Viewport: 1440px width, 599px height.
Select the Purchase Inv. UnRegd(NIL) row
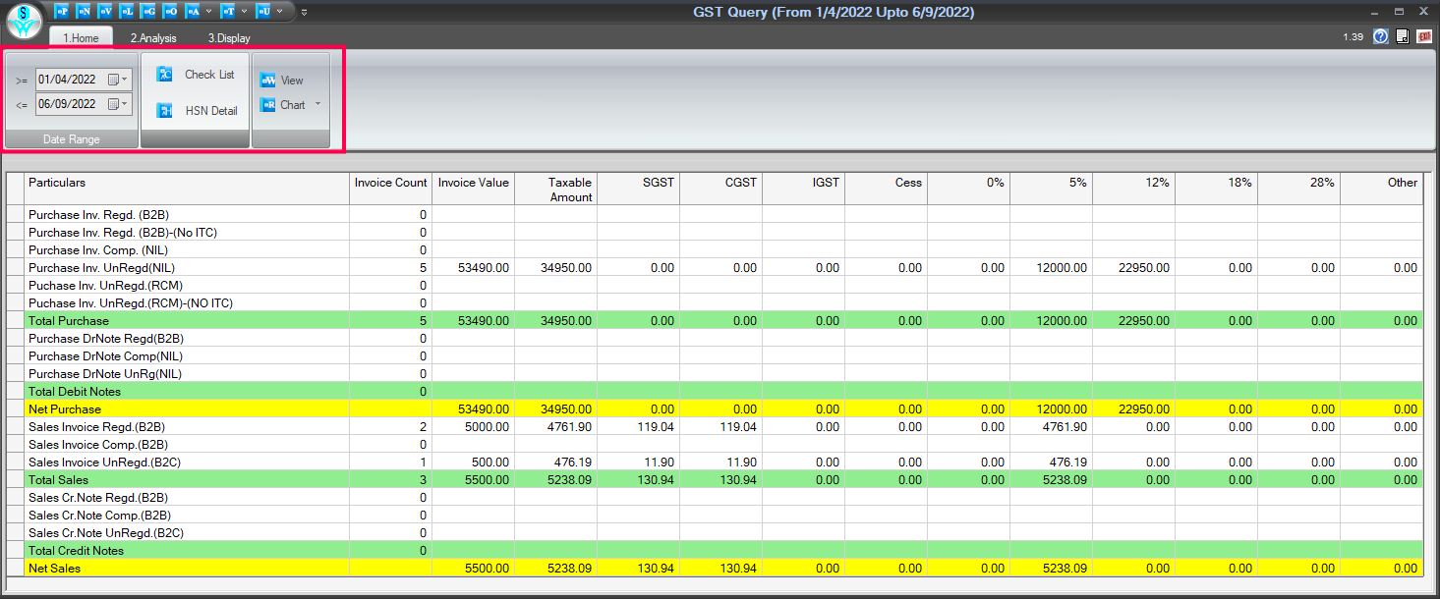pos(715,267)
